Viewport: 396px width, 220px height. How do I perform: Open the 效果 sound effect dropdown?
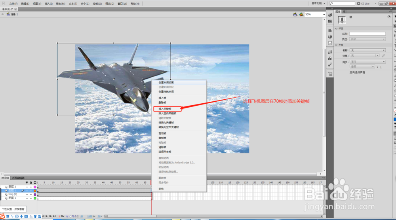(x=364, y=55)
